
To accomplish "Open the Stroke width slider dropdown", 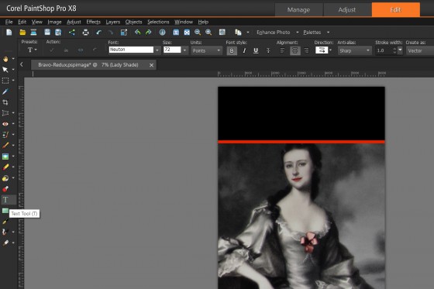I will point(400,50).
